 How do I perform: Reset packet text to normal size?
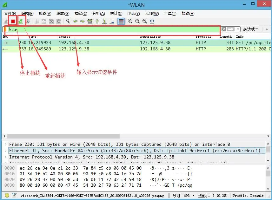pos(144,21)
